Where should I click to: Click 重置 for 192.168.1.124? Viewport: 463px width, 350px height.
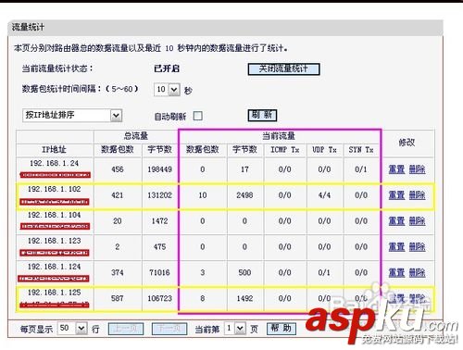tap(396, 272)
